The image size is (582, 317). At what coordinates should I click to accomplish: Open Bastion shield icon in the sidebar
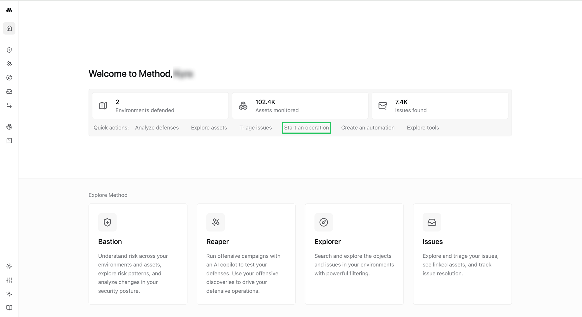9,50
